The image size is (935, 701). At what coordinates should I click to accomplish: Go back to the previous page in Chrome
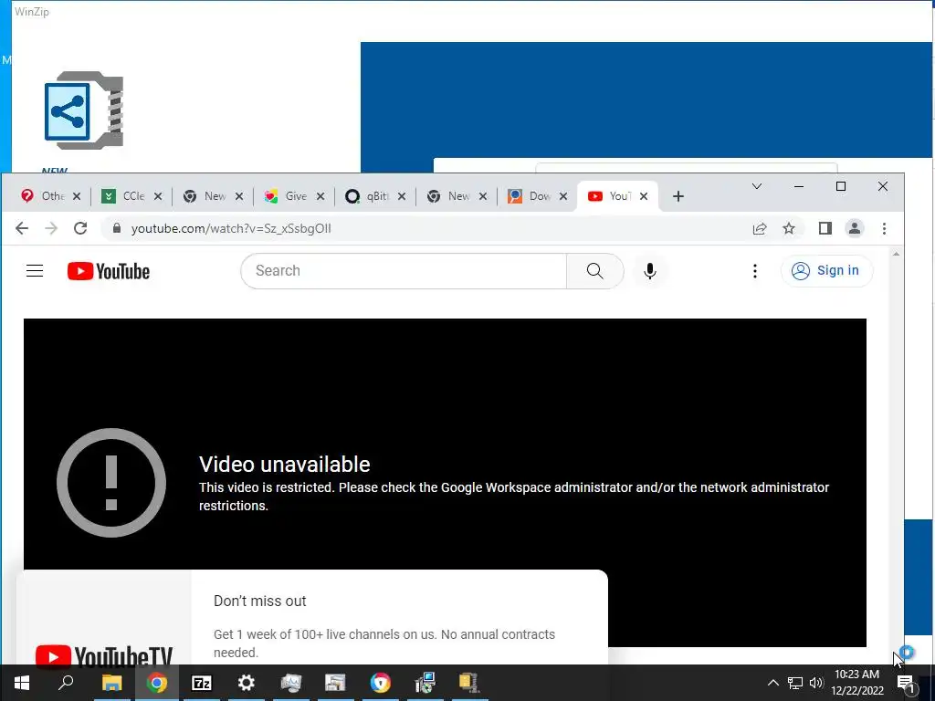22,228
